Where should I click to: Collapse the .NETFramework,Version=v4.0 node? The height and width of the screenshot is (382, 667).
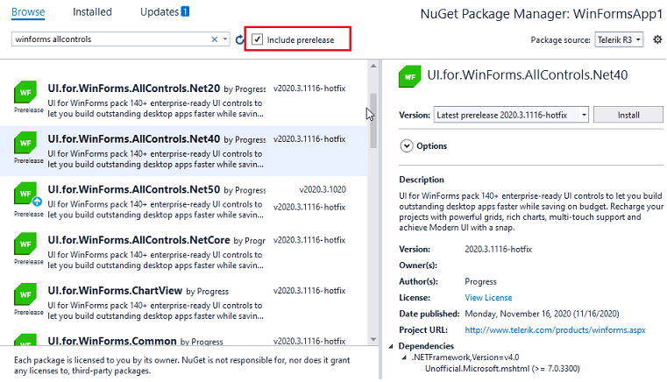pos(404,357)
